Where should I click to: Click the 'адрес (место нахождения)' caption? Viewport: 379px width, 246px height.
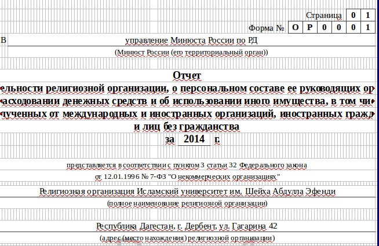click(x=187, y=238)
